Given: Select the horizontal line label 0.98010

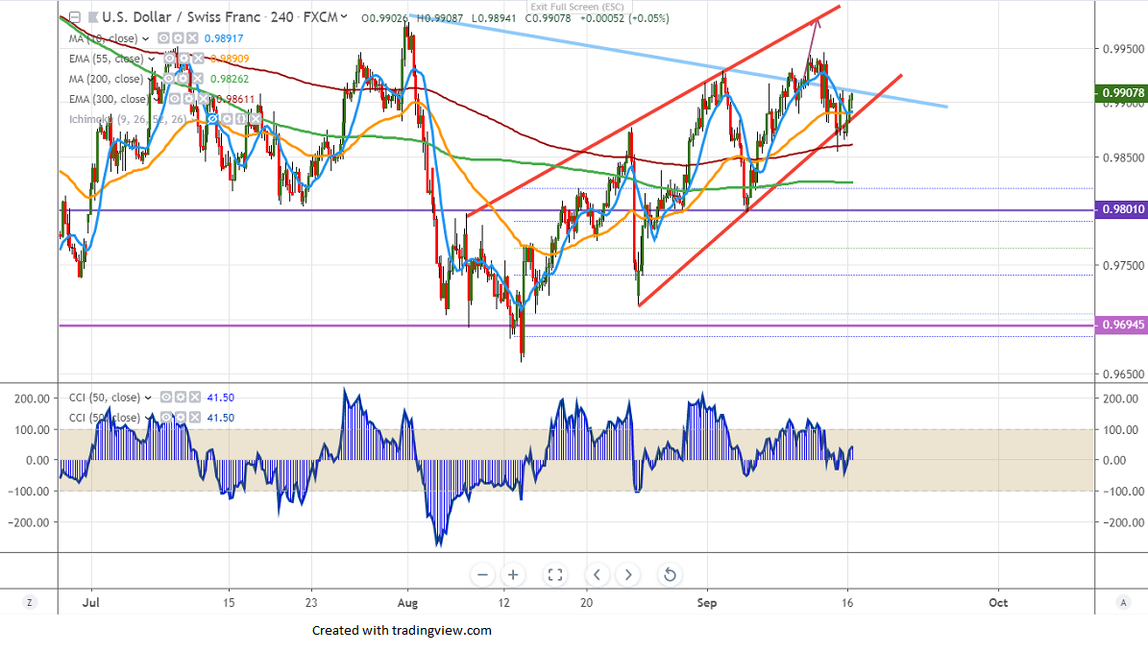Looking at the screenshot, I should [x=1121, y=209].
